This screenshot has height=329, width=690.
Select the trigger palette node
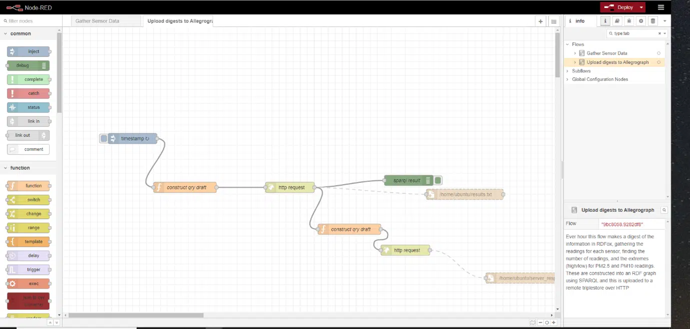(x=29, y=270)
